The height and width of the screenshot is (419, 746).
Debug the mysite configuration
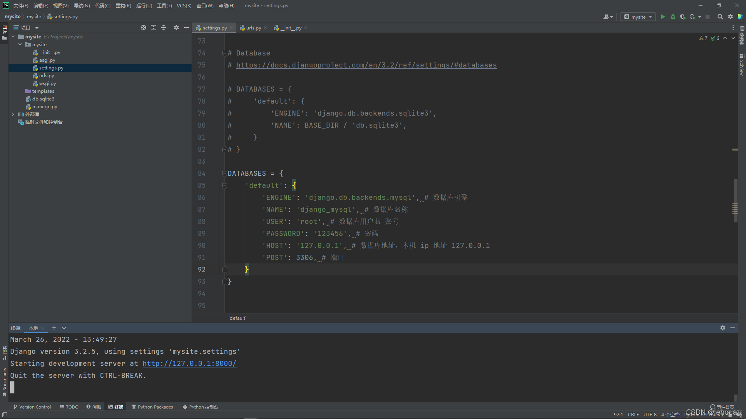(x=673, y=17)
